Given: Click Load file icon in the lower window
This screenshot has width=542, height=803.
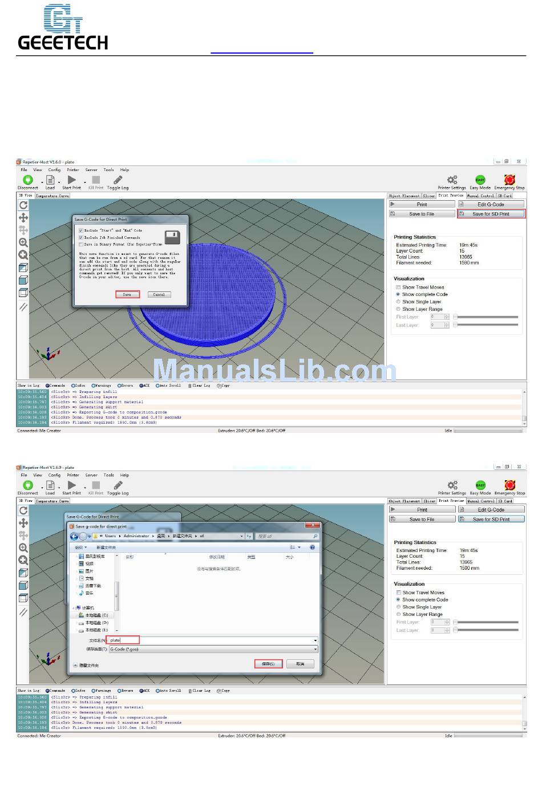Looking at the screenshot, I should 50,485.
